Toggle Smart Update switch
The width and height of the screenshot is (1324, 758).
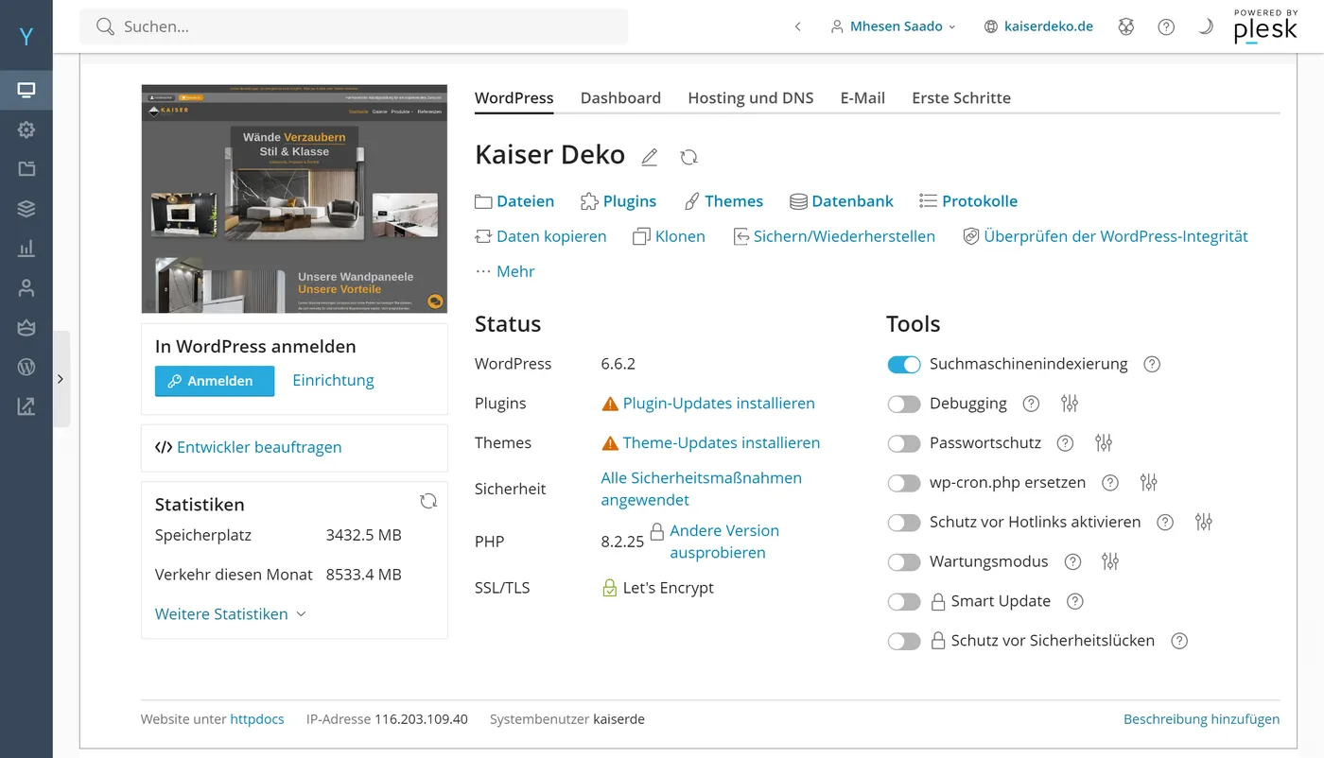click(x=904, y=601)
